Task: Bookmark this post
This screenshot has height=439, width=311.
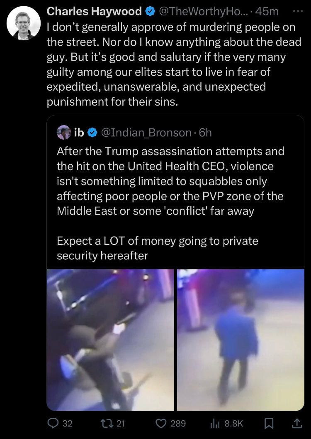Action: pyautogui.click(x=269, y=423)
